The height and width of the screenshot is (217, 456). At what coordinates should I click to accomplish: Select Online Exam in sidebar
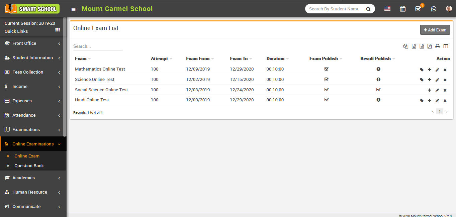tap(27, 156)
